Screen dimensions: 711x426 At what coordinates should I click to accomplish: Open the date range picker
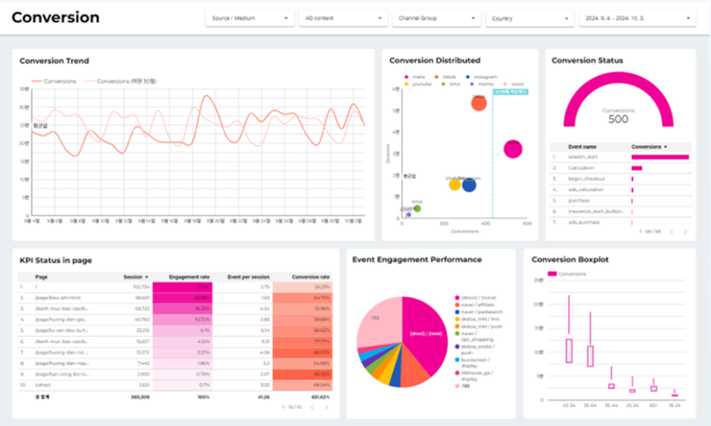[x=638, y=18]
